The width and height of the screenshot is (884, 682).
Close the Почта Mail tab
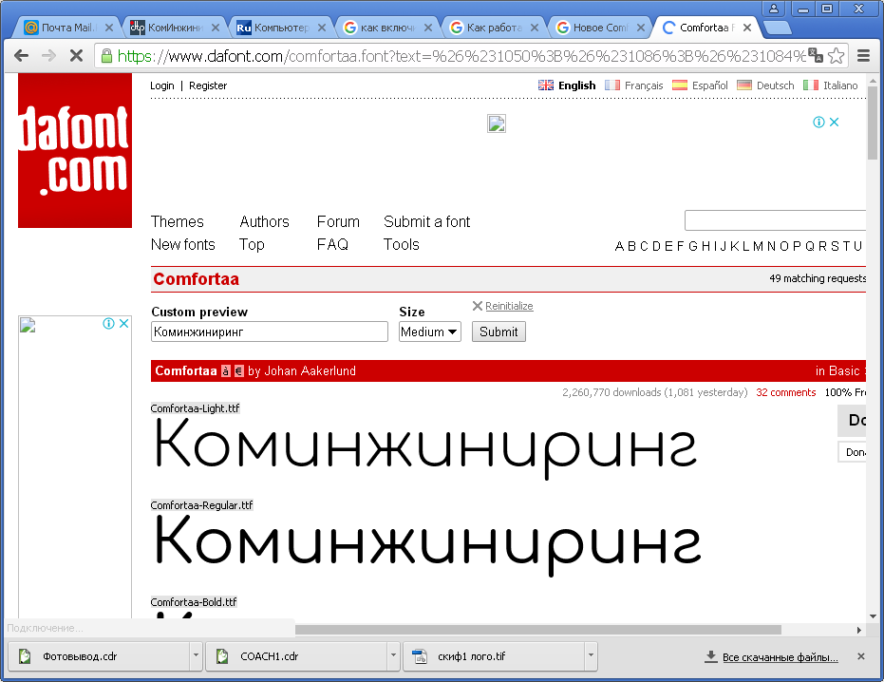109,28
